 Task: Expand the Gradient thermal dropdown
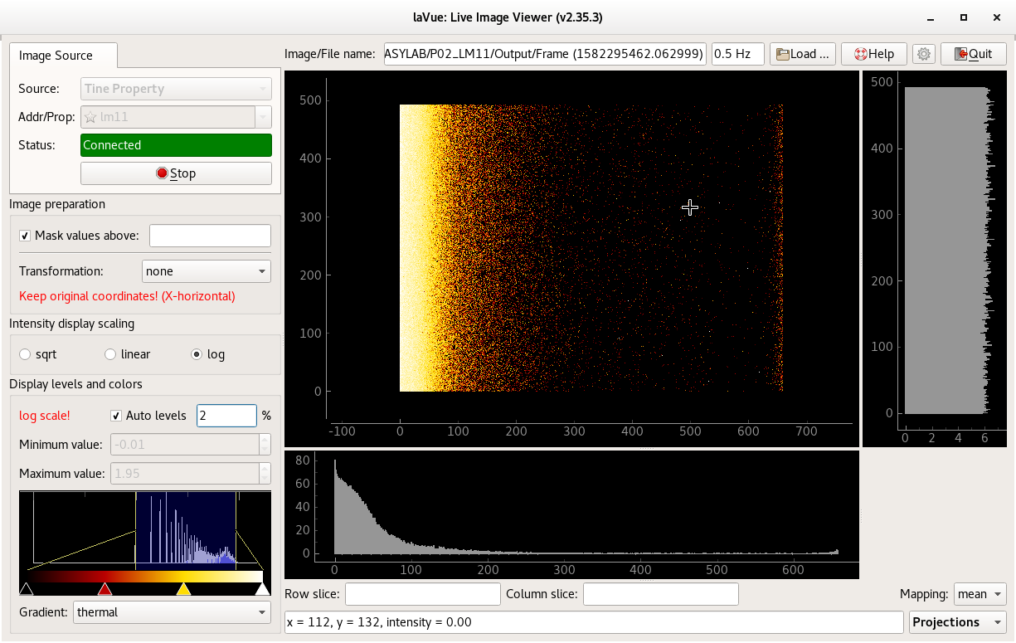click(172, 612)
